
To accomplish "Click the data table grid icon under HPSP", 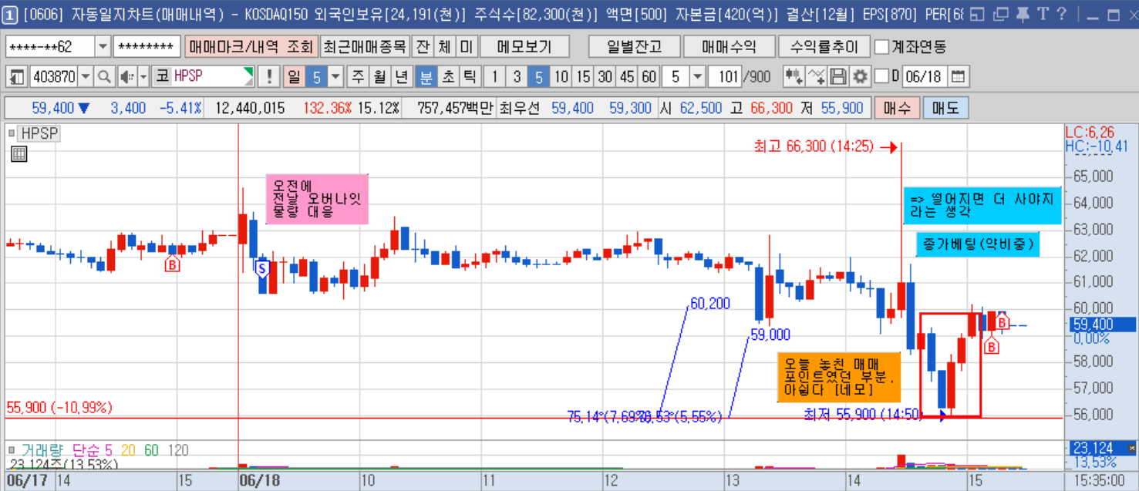I will pyautogui.click(x=19, y=154).
